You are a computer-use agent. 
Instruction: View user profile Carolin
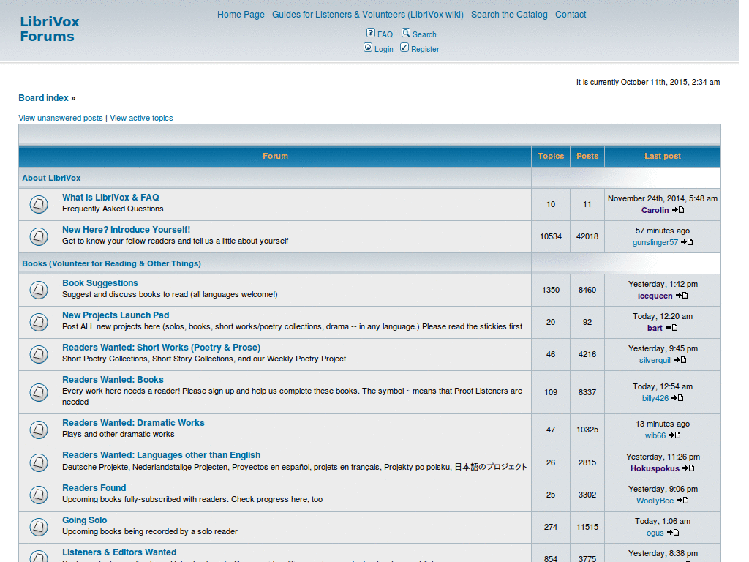pos(655,210)
